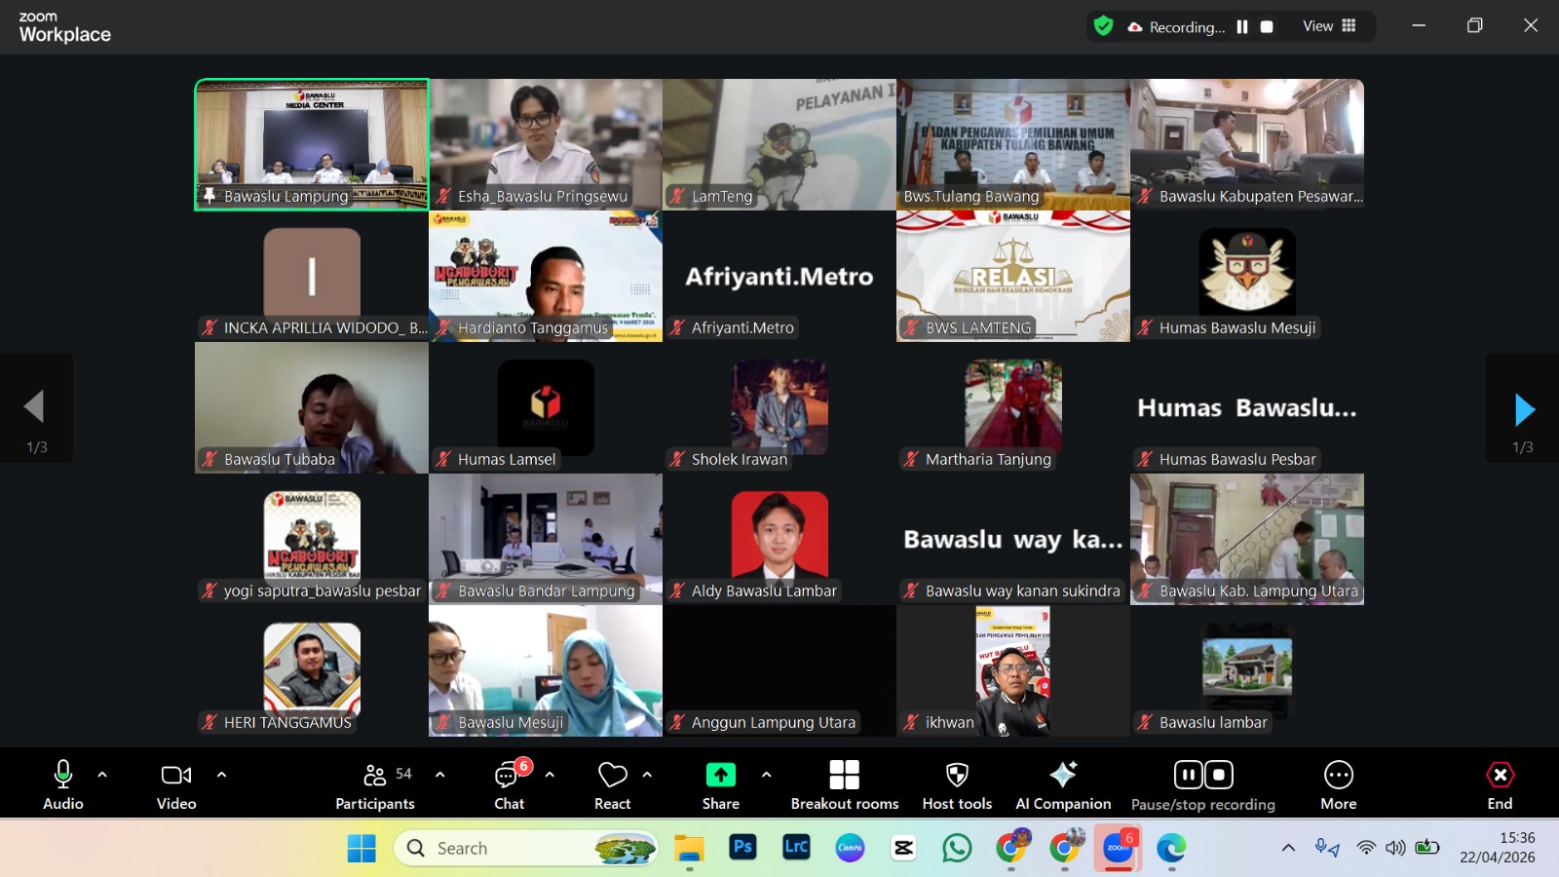Check the green encryption shield icon
The image size is (1559, 877).
pos(1103,26)
